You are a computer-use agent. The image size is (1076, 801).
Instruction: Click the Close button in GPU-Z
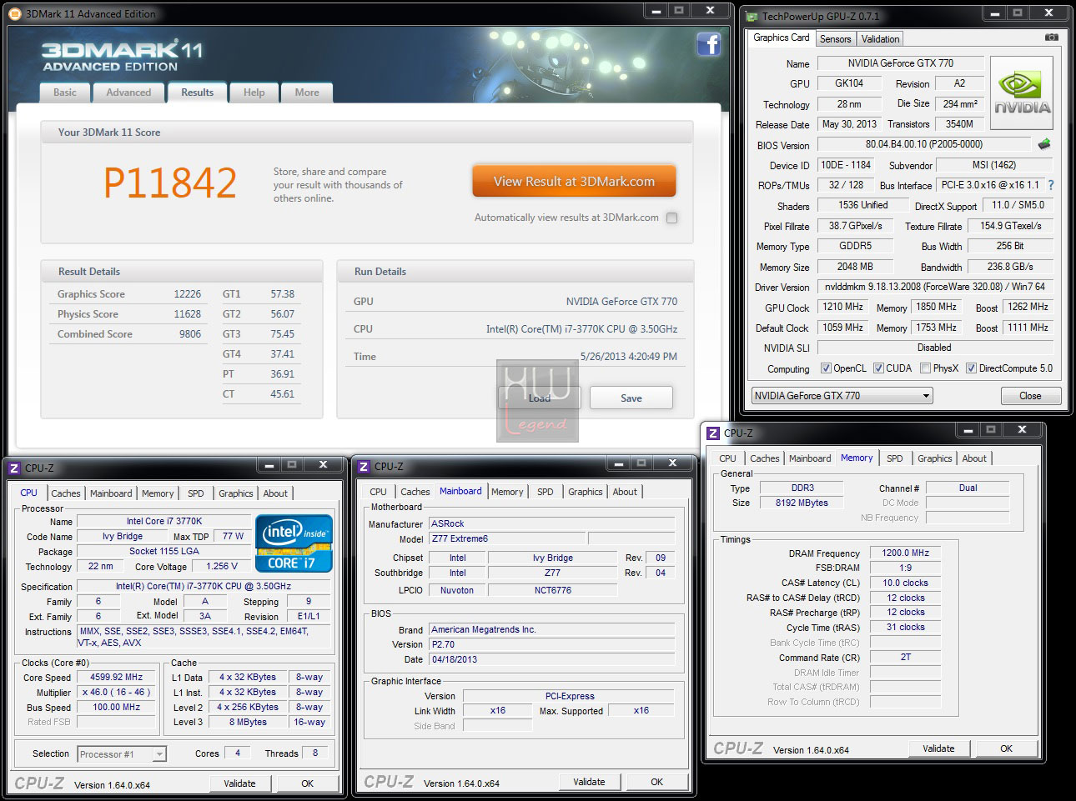(1030, 396)
